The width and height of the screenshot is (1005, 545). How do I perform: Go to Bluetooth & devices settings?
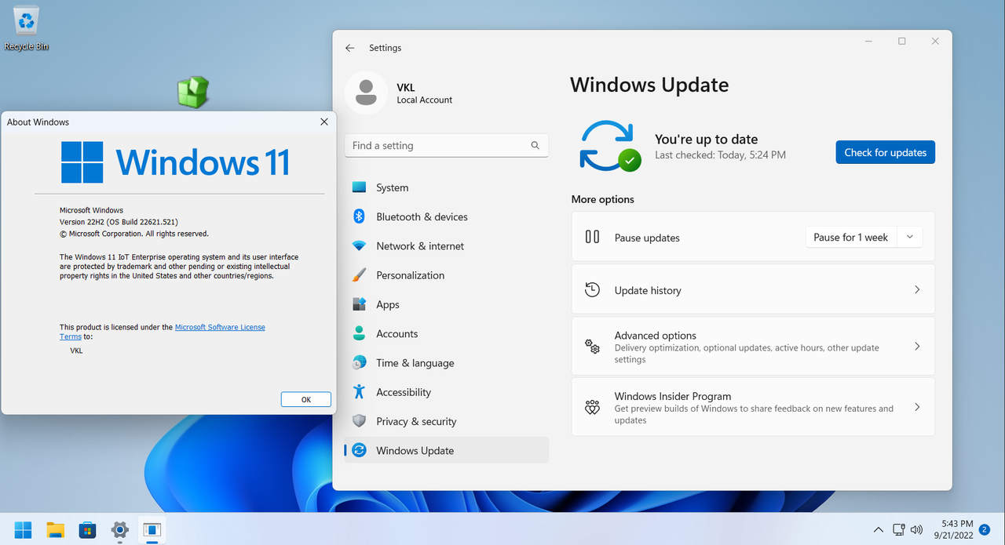446,216
